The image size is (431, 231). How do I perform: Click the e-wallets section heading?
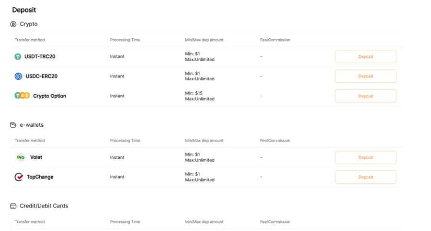(32, 125)
